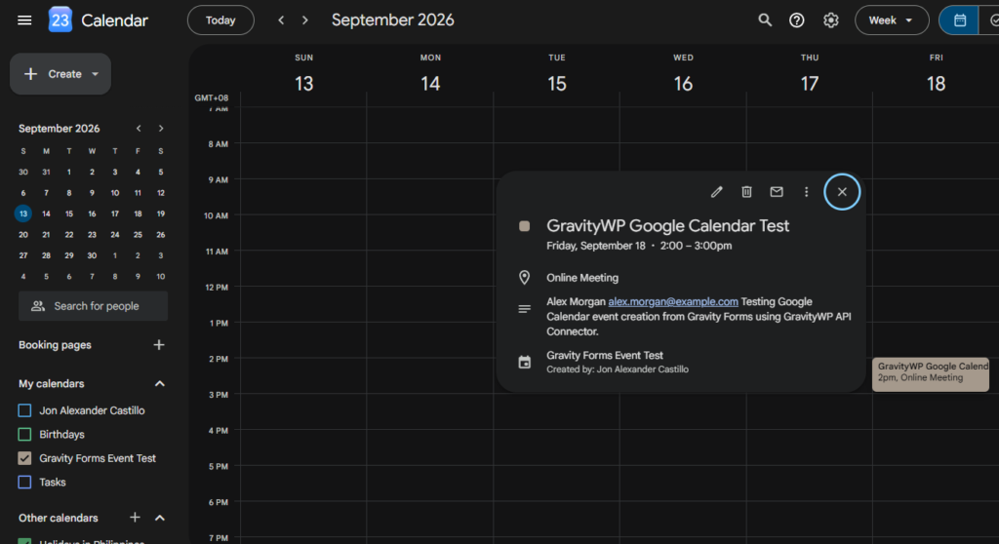Click the Calendar logo icon
The width and height of the screenshot is (999, 544).
coord(60,20)
